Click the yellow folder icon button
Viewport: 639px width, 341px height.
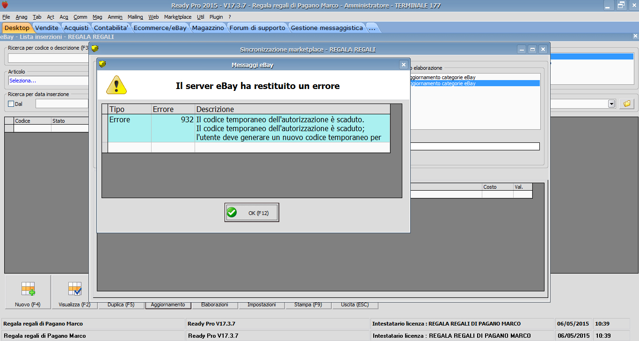point(627,104)
